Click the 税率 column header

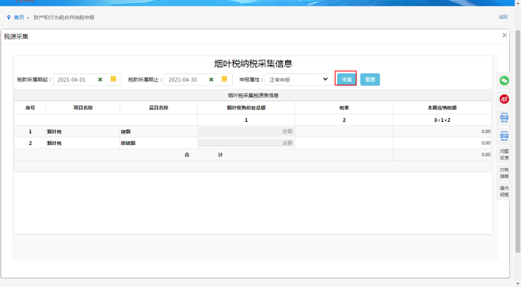(x=344, y=108)
